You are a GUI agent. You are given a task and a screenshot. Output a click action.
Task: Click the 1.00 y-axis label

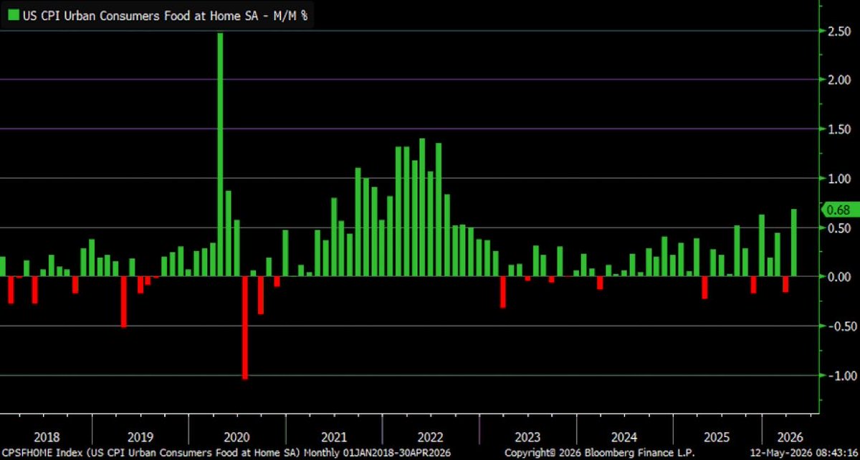coord(838,178)
